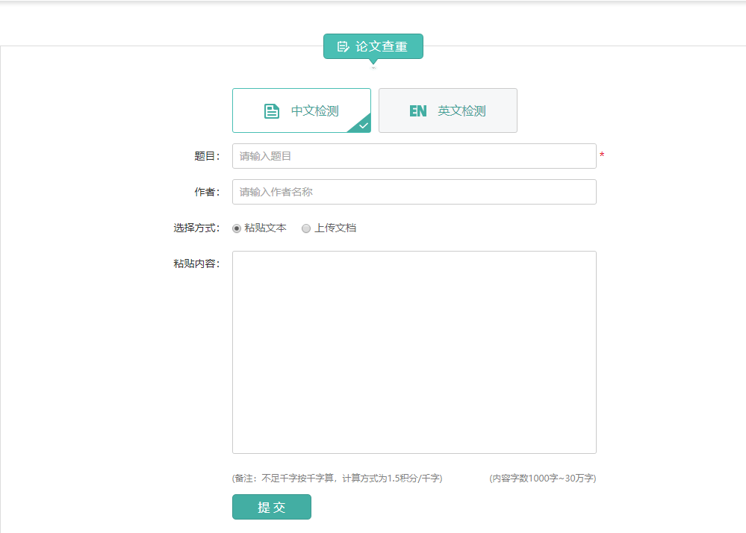Viewport: 746px width, 533px height.
Task: Click the 作者 field label
Action: 206,192
